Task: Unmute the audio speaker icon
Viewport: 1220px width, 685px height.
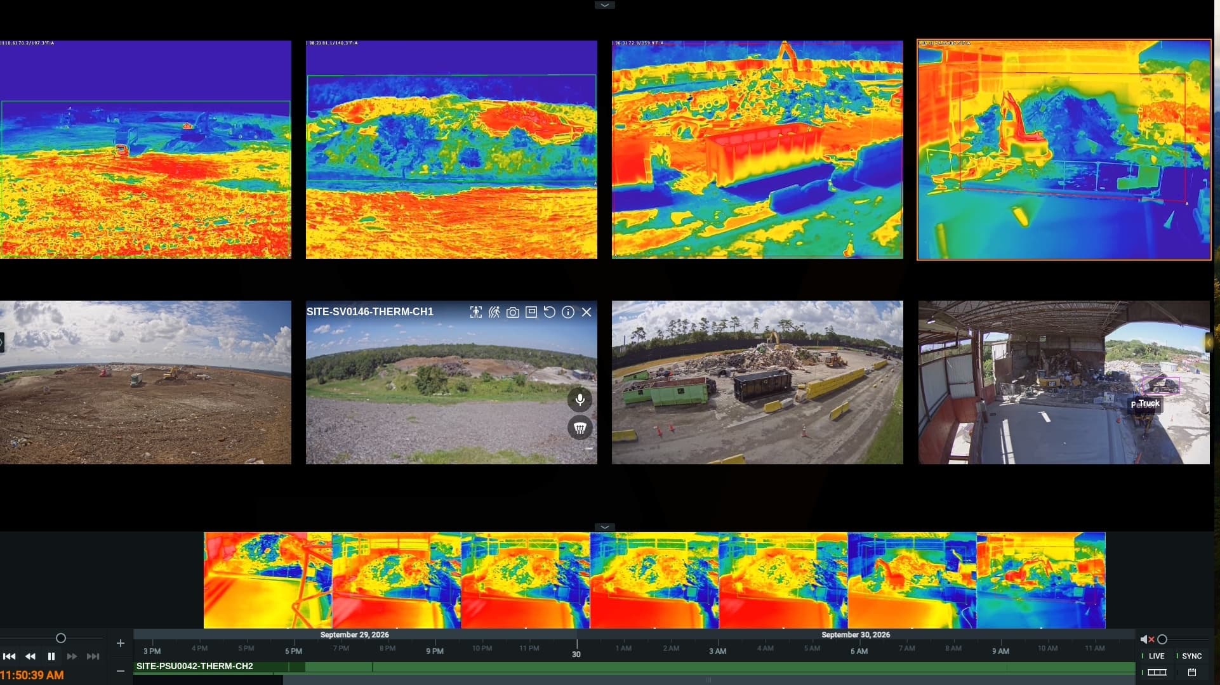Action: pyautogui.click(x=1147, y=639)
